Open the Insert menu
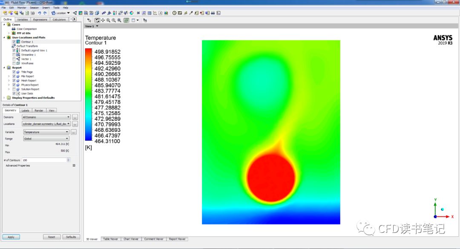 (x=46, y=8)
